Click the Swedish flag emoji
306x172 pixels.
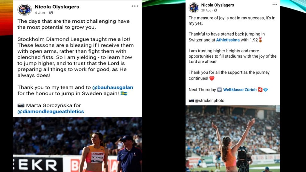pyautogui.click(x=124, y=93)
